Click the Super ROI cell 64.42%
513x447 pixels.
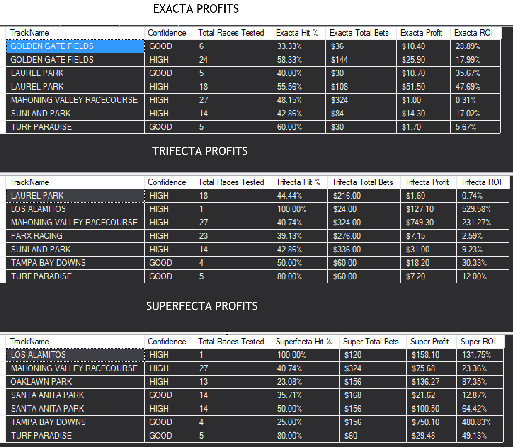[480, 409]
